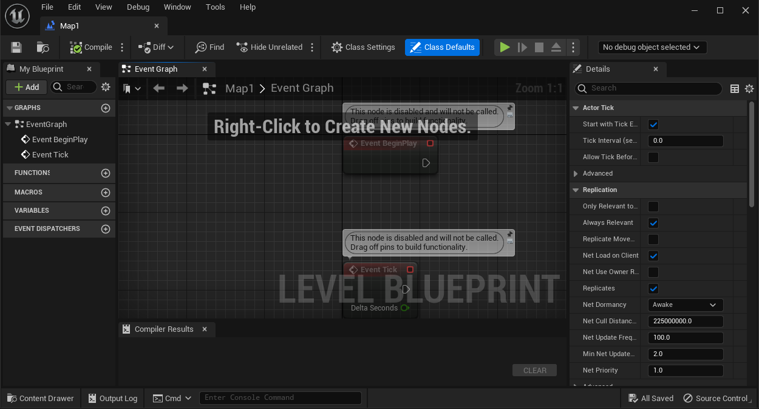Open Details property matrix grid icon
This screenshot has width=759, height=409.
[735, 89]
